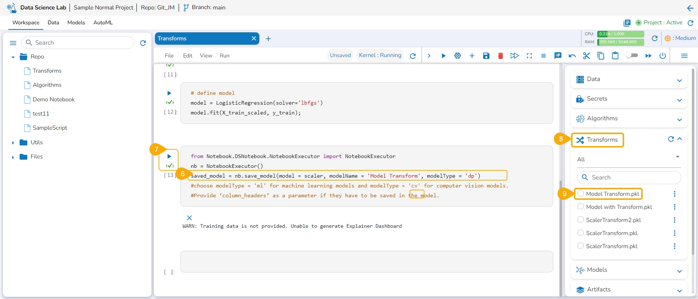Expand the Utils folder in tree
The width and height of the screenshot is (698, 299).
pos(13,143)
